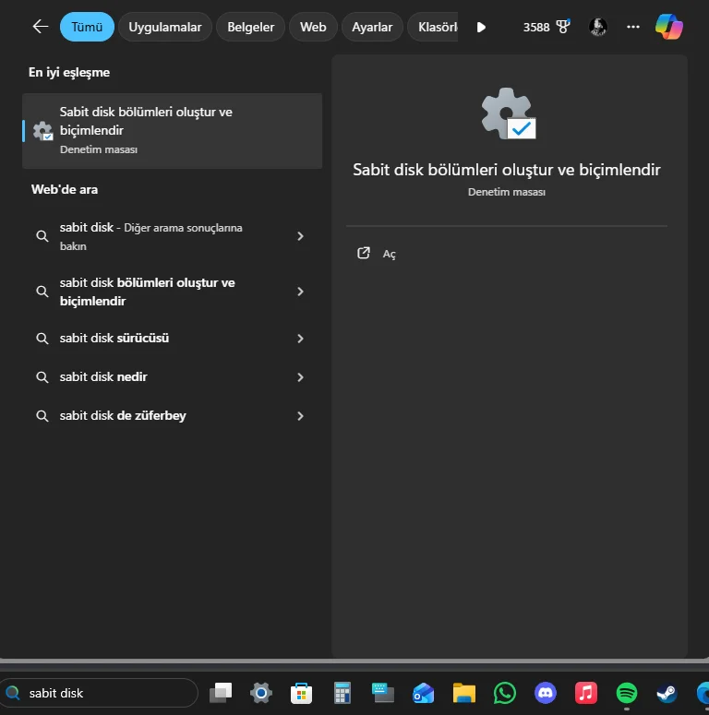This screenshot has width=709, height=715.
Task: Click the open-in-new-window icon beside Aç
Action: pyautogui.click(x=363, y=253)
